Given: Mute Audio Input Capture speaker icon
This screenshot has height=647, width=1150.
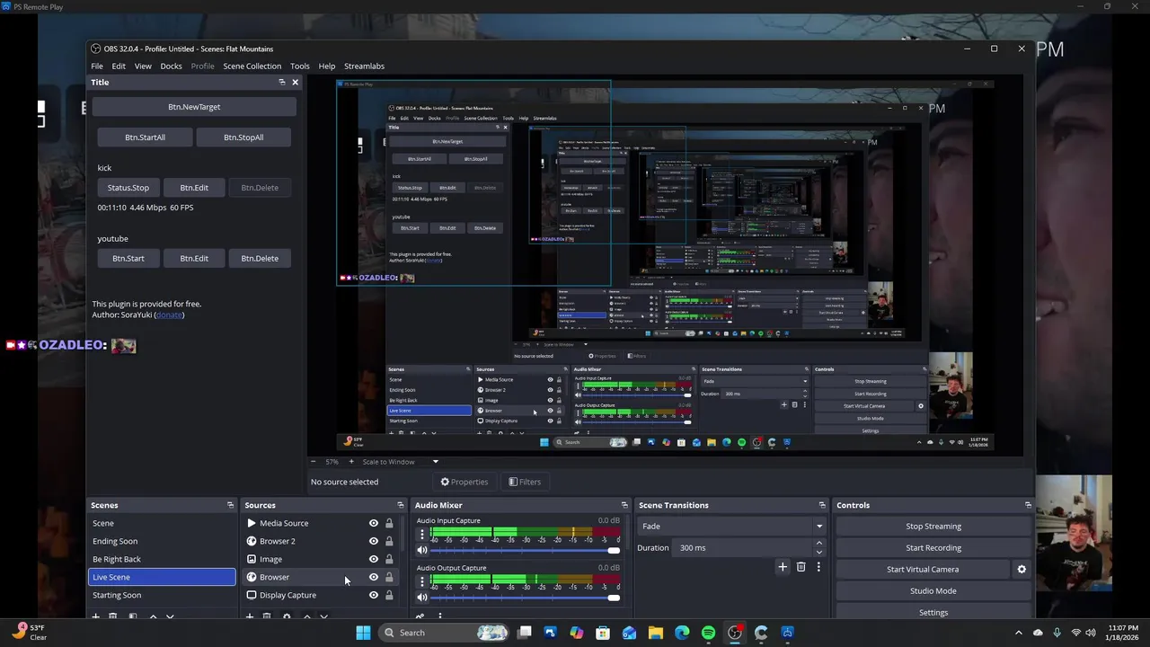Looking at the screenshot, I should coord(422,550).
